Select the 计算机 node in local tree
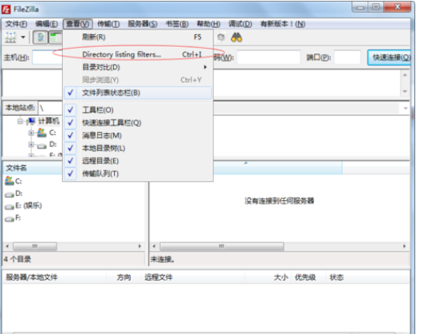Image resolution: width=424 pixels, height=334 pixels. (x=49, y=120)
